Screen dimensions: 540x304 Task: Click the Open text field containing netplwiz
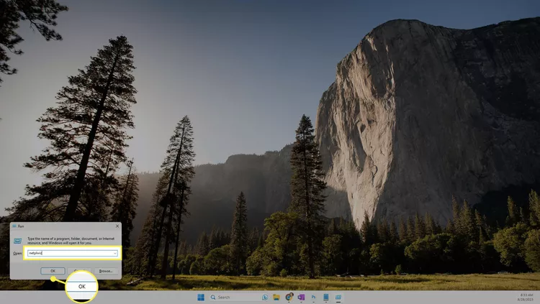[72, 253]
